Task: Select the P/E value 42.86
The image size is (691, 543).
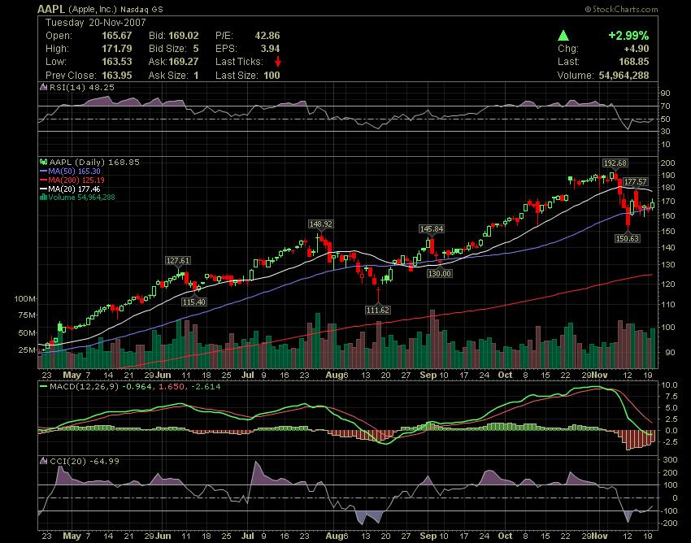Action: pyautogui.click(x=267, y=36)
